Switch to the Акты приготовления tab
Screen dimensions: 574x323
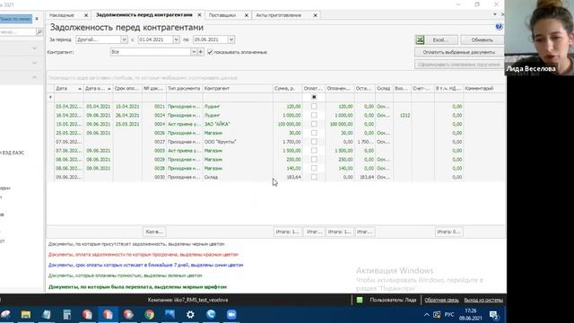click(x=279, y=15)
